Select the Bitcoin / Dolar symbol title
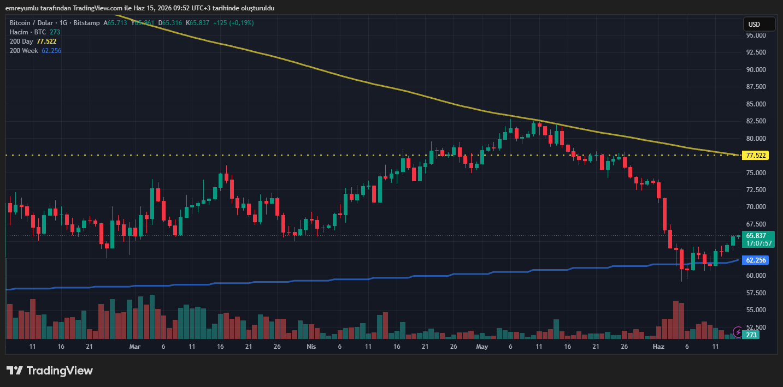The image size is (783, 387). [x=55, y=23]
